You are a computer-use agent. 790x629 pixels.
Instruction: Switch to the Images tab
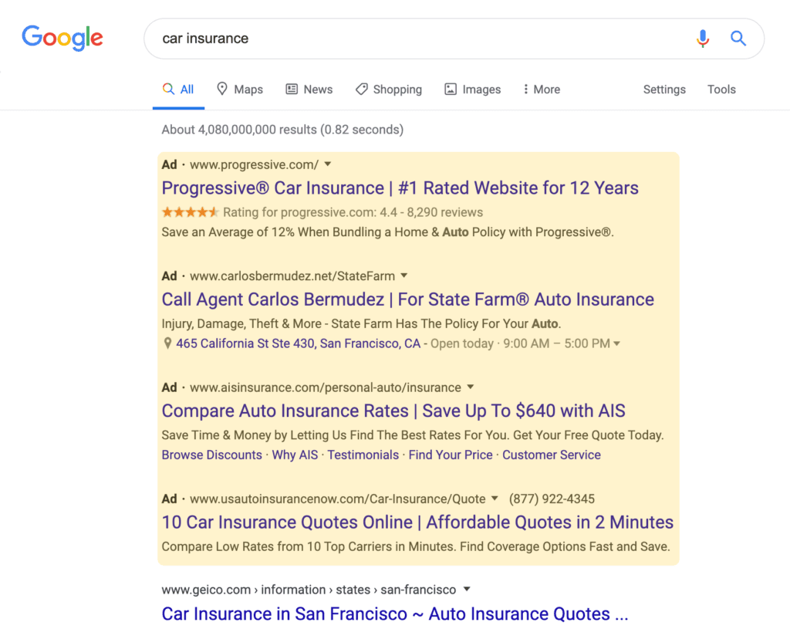(473, 90)
